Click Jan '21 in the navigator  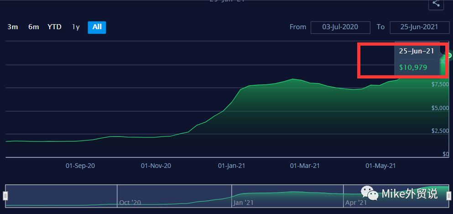tap(243, 203)
